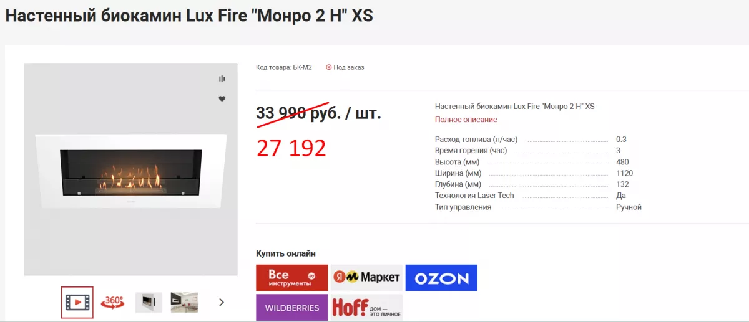Click the Под заказ availability status

tap(345, 67)
